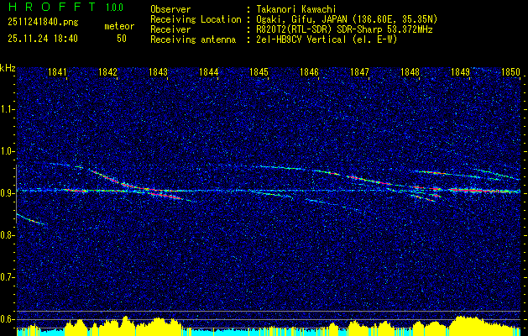The image size is (528, 336).
Task: Click time marker 1842
Action: click(x=107, y=72)
